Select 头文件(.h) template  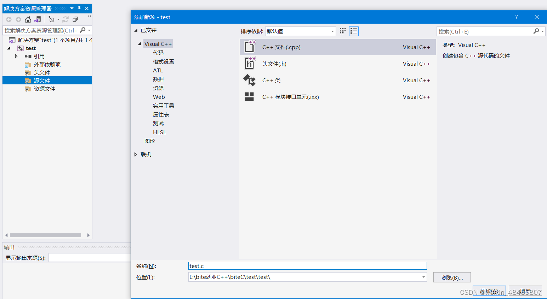[337, 64]
